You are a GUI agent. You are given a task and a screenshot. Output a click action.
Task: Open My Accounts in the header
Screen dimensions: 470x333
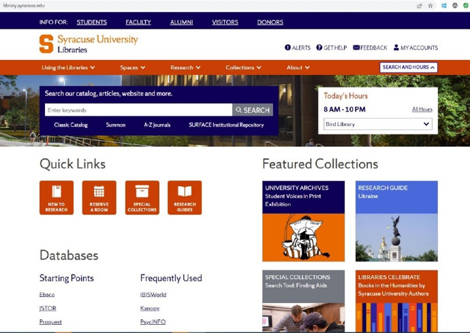[416, 48]
